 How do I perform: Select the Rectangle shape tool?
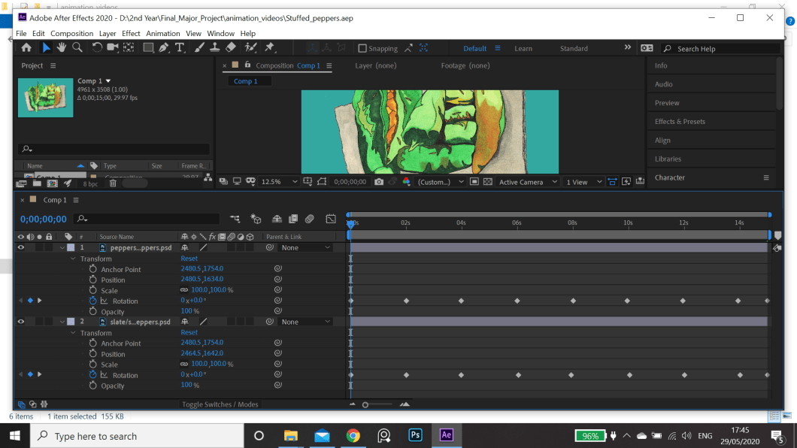click(x=148, y=48)
